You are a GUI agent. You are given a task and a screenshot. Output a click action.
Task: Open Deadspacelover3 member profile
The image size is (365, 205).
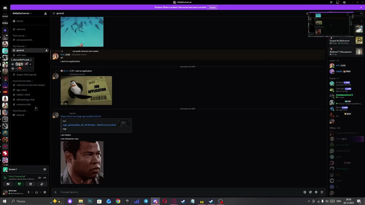point(346,96)
